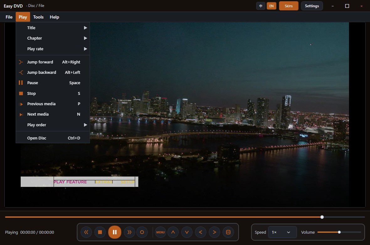Image resolution: width=370 pixels, height=245 pixels.
Task: Click PLAY FEATURE in the DVD menu
Action: click(x=70, y=182)
